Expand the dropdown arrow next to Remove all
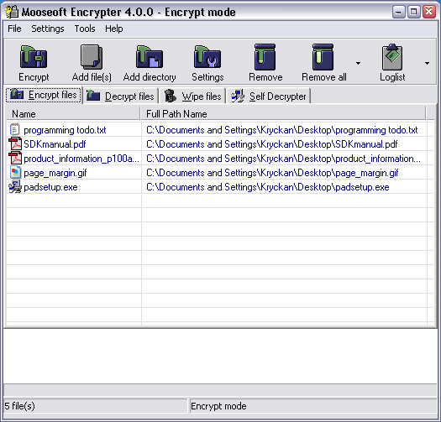 tap(358, 63)
